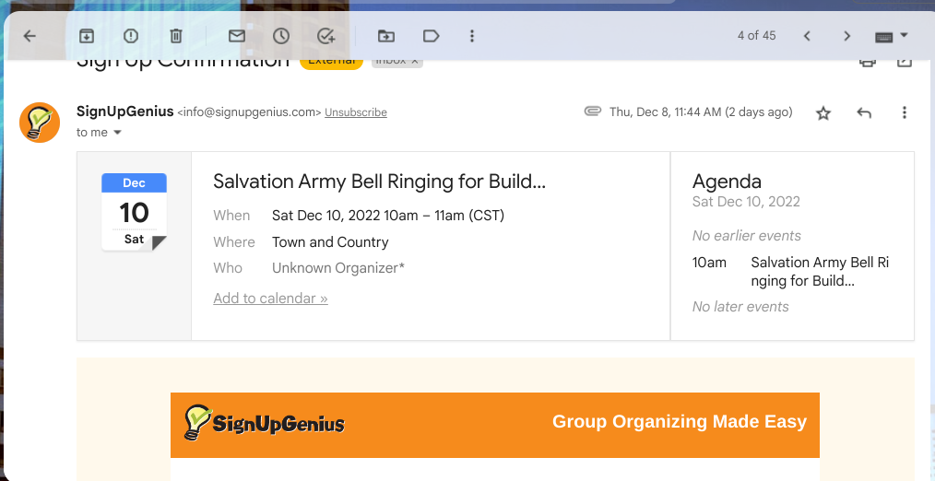
Task: Delete this email with trash icon
Action: 176,36
